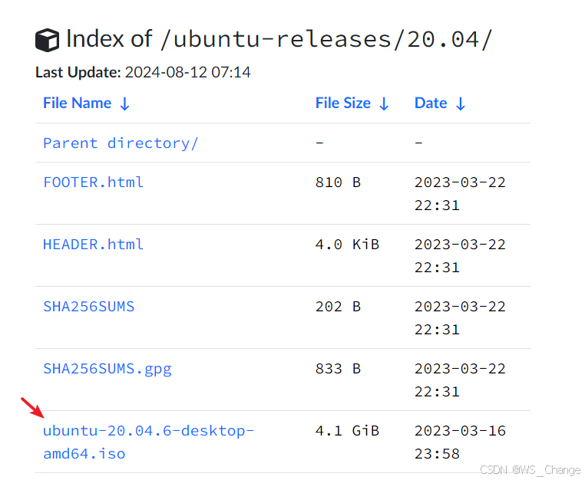
Task: Download ubuntu-20.04.6-desktop-amd64.iso
Action: click(x=148, y=442)
